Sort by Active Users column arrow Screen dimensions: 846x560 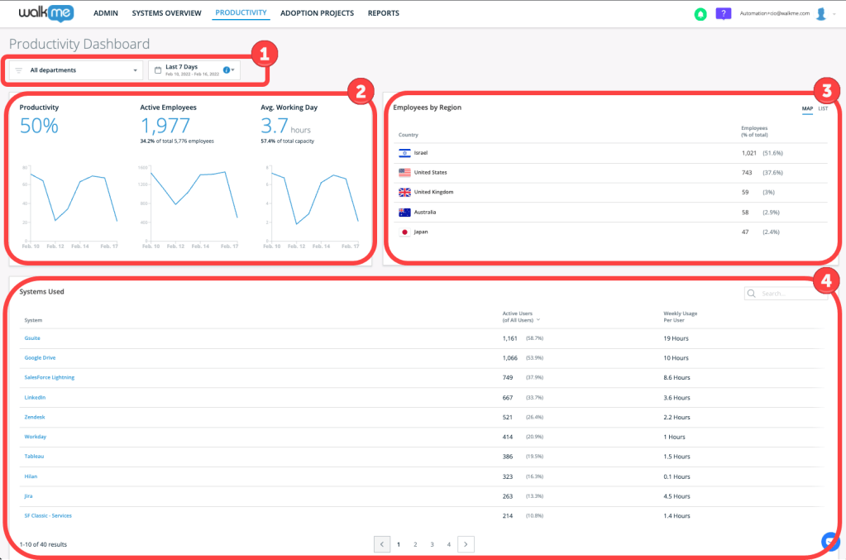539,319
